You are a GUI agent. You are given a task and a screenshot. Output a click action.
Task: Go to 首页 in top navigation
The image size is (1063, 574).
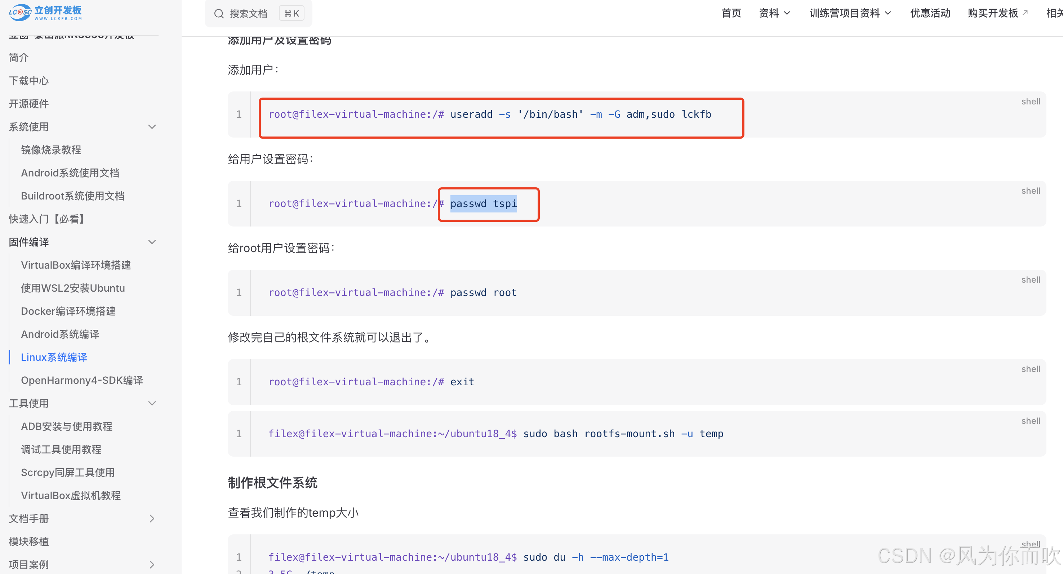731,13
